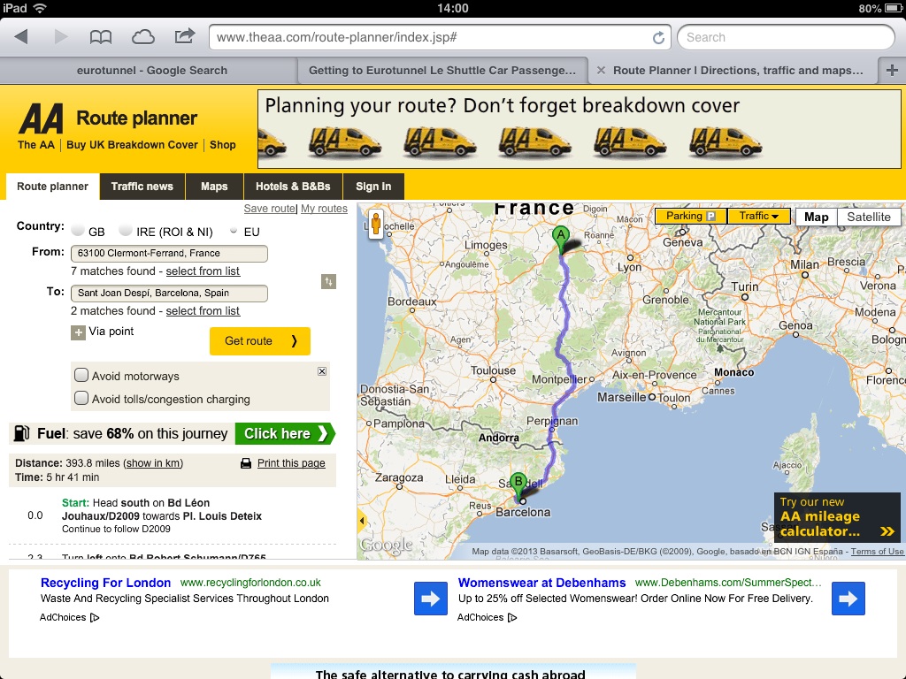This screenshot has width=906, height=679.
Task: Click the Get route button
Action: tap(260, 340)
